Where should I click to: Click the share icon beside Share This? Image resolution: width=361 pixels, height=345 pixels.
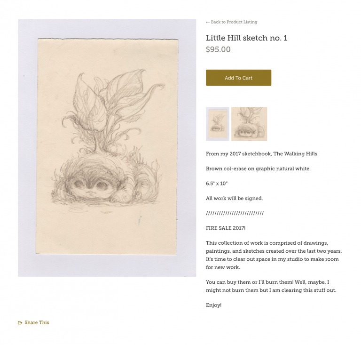(x=20, y=323)
